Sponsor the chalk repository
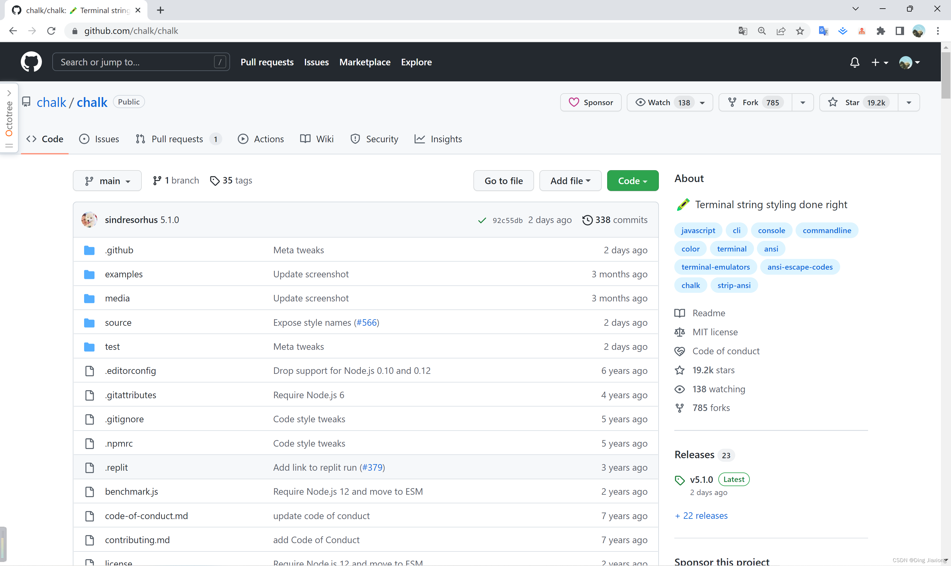This screenshot has height=566, width=951. (x=591, y=102)
